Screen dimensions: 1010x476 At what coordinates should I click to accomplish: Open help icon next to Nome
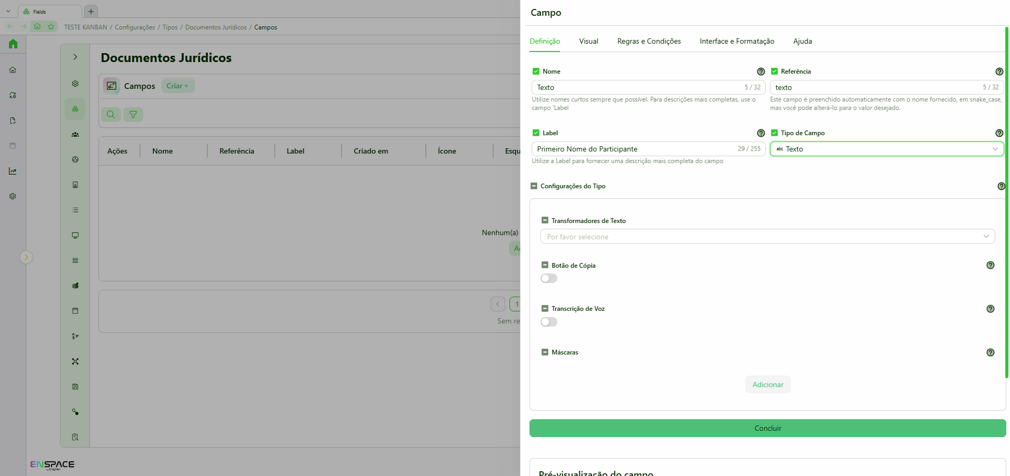pos(761,72)
